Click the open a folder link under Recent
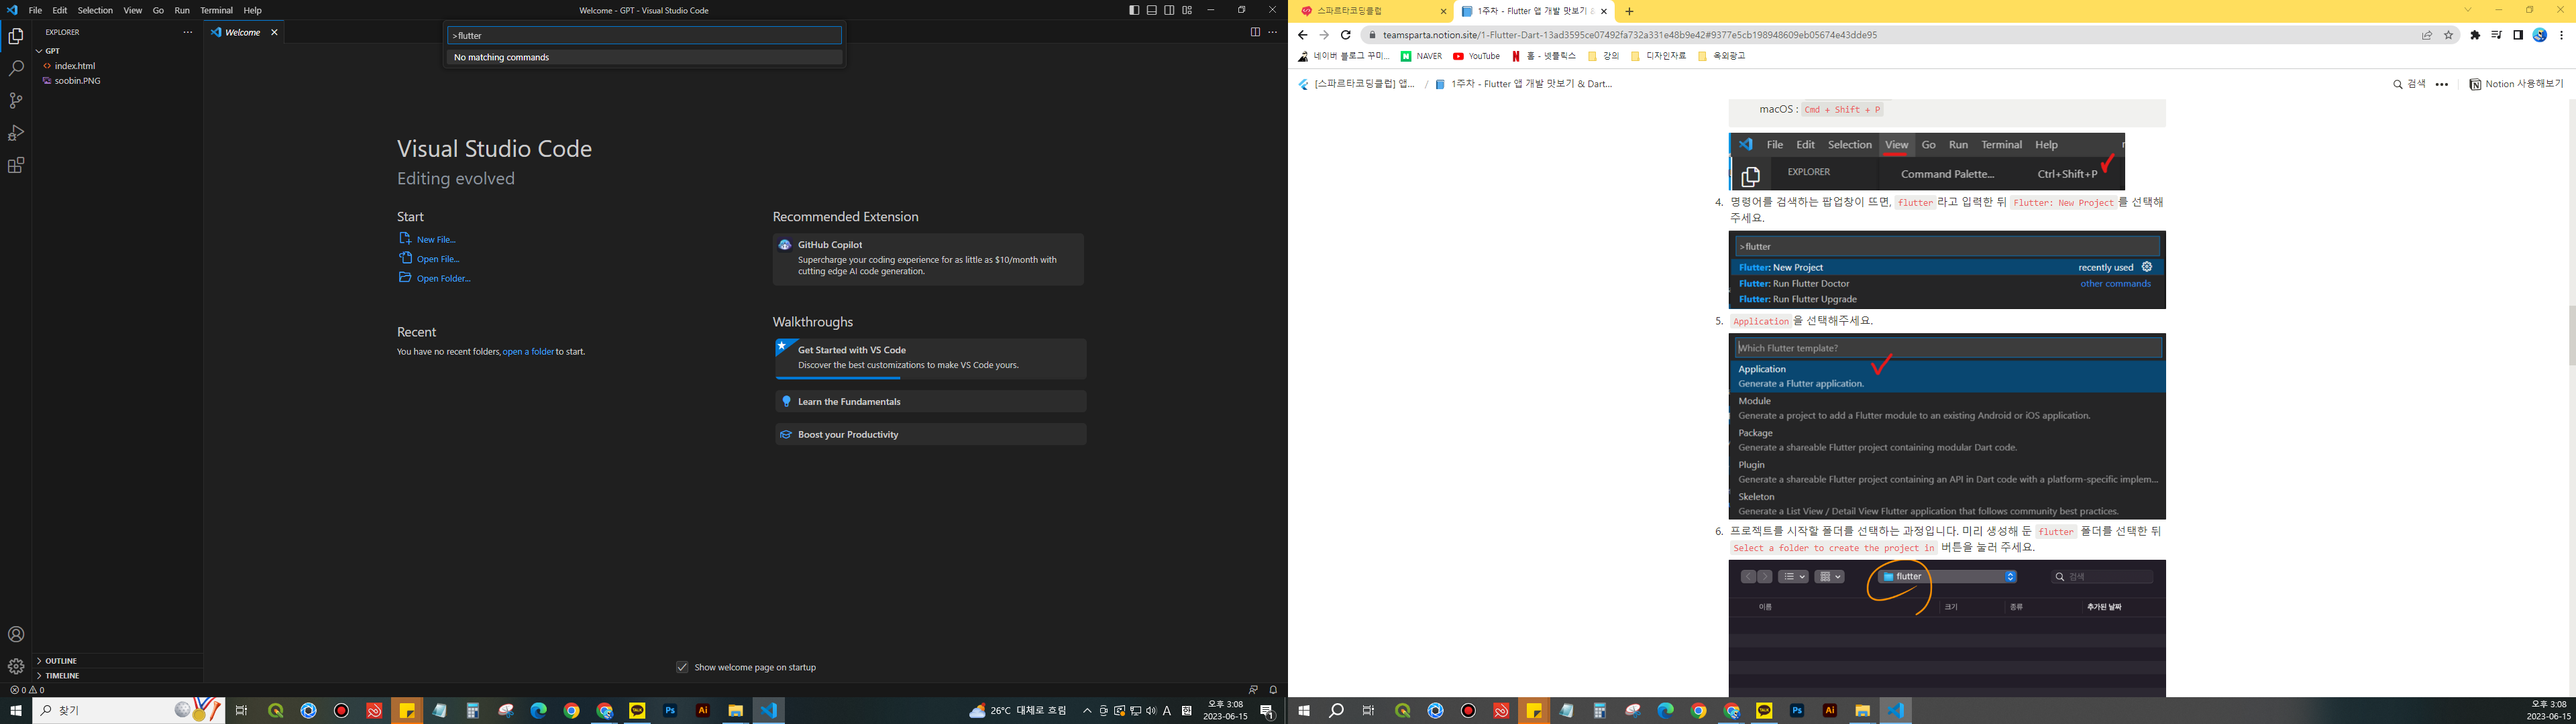 click(529, 352)
